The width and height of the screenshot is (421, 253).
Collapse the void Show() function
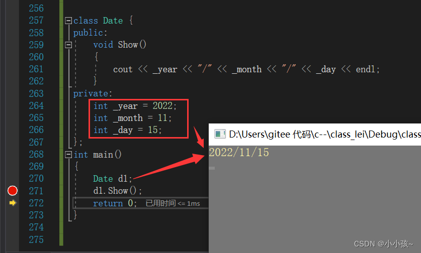68,45
